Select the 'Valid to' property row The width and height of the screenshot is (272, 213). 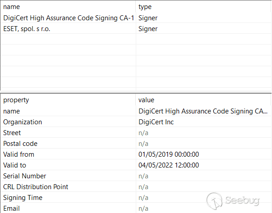coord(15,165)
